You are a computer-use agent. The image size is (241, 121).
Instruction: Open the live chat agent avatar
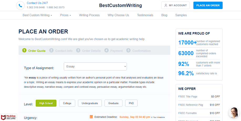234,113
